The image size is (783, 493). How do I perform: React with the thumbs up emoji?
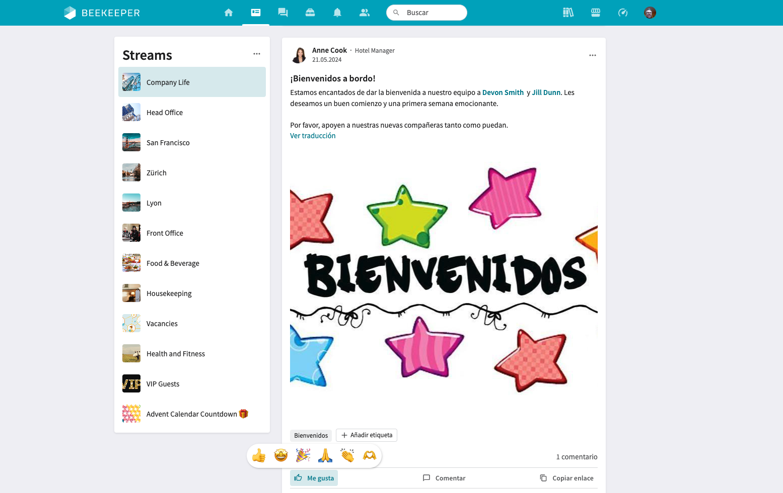click(259, 456)
